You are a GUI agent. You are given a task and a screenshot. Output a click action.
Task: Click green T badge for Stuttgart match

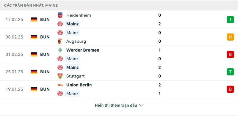pos(230,72)
